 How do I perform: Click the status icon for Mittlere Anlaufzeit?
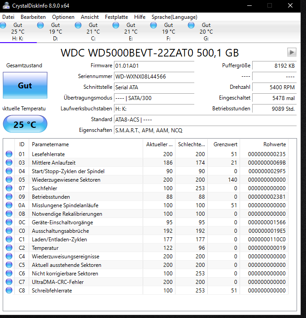point(9,162)
